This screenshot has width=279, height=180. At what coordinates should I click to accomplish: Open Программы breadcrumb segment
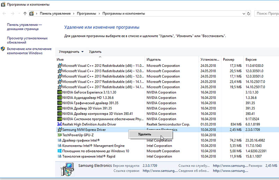click(86, 14)
